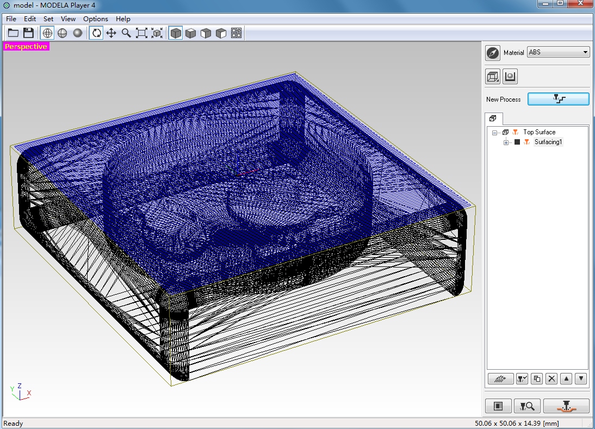The width and height of the screenshot is (595, 429).
Task: Open the model box settings icon
Action: point(493,77)
